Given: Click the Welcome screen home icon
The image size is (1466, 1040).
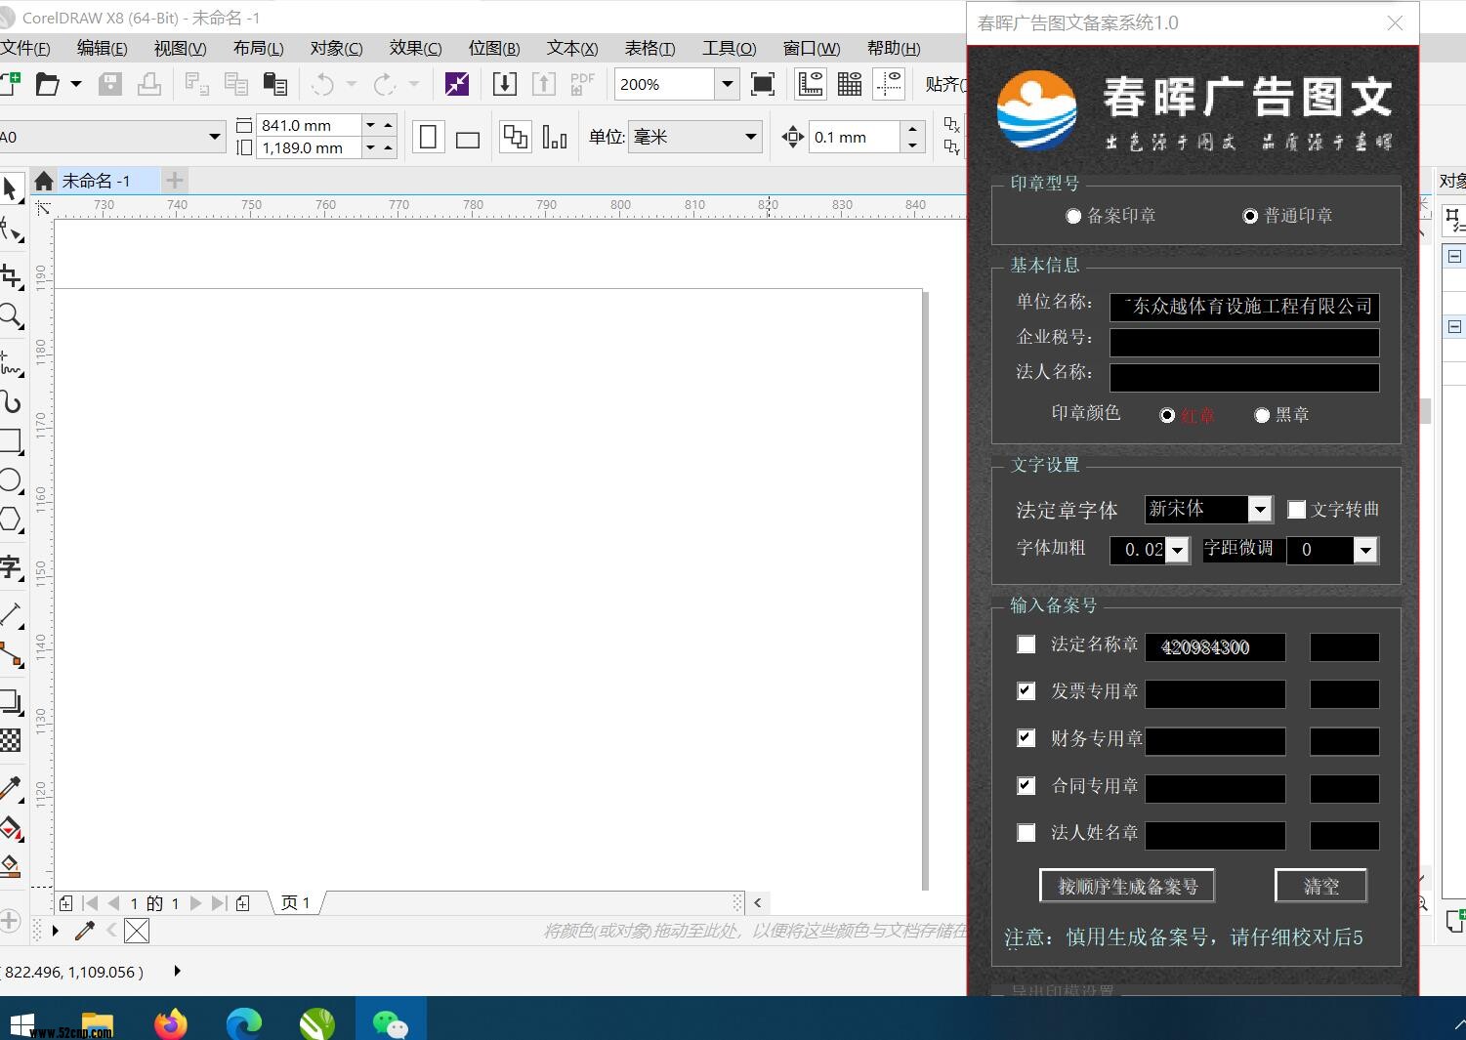Looking at the screenshot, I should 44,181.
